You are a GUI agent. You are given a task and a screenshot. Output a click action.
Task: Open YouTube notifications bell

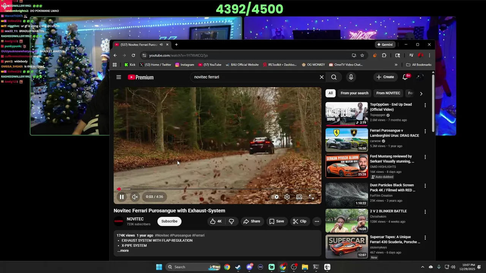pyautogui.click(x=405, y=77)
